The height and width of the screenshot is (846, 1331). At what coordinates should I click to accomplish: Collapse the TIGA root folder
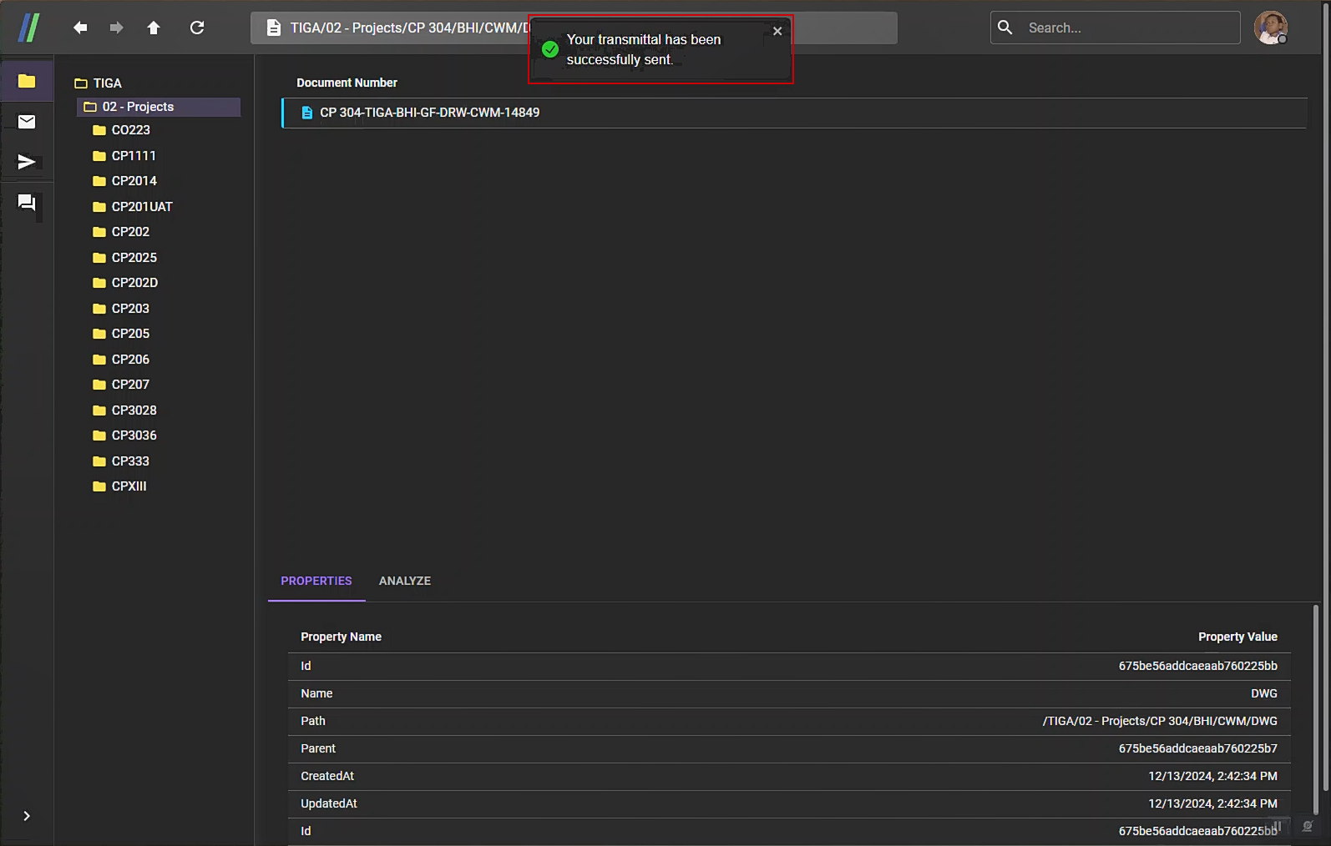pyautogui.click(x=81, y=83)
